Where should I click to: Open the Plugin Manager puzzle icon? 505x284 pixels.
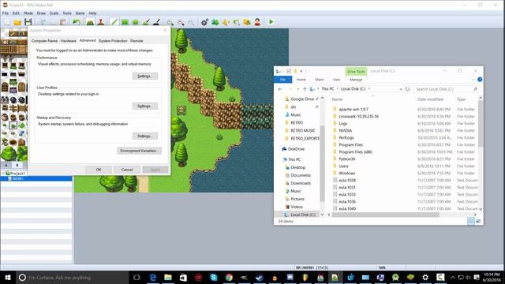tap(215, 22)
